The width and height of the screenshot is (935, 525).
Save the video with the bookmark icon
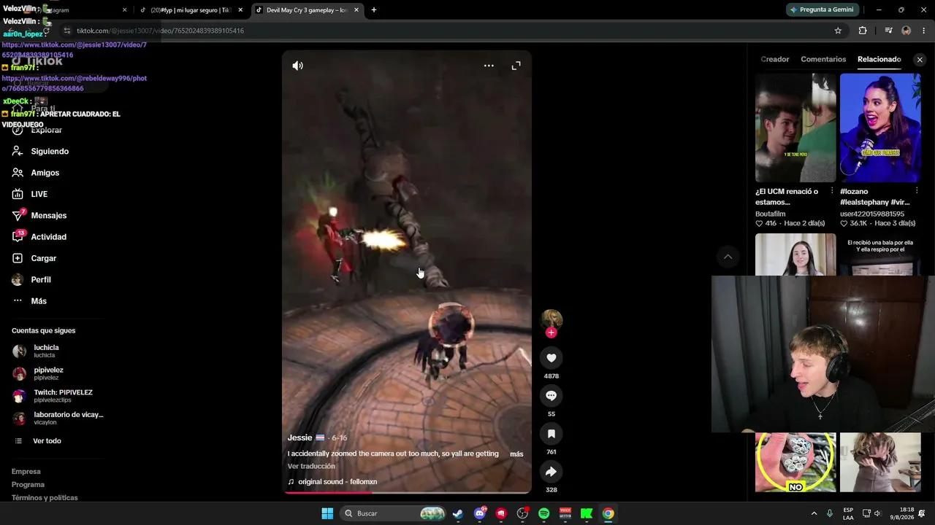tap(552, 434)
